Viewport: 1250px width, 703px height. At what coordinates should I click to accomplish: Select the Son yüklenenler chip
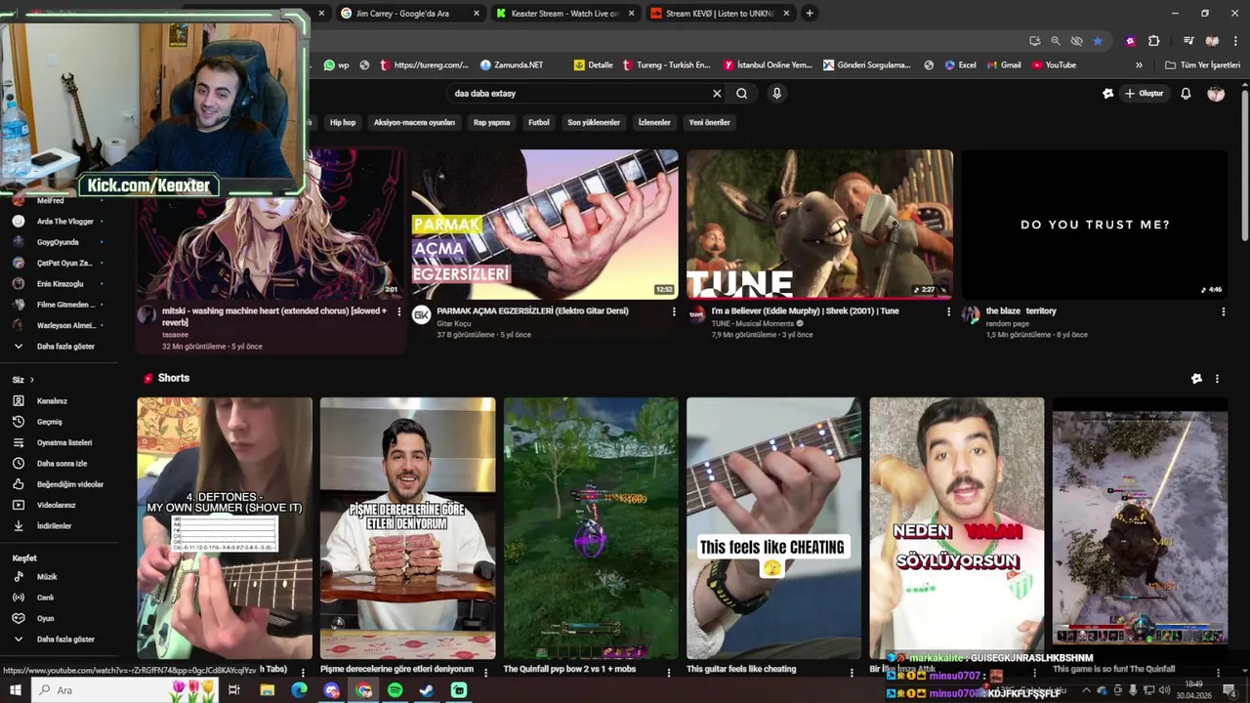tap(594, 123)
